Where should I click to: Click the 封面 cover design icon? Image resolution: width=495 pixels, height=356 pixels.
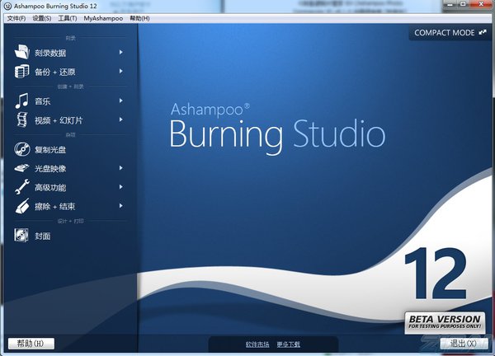(21, 235)
